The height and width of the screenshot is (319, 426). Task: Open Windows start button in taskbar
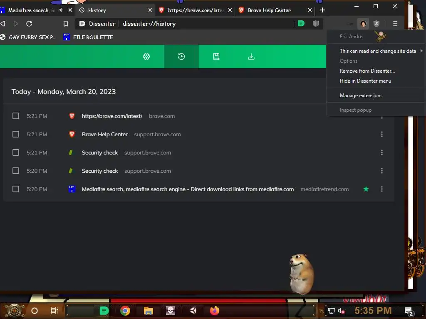pyautogui.click(x=15, y=311)
